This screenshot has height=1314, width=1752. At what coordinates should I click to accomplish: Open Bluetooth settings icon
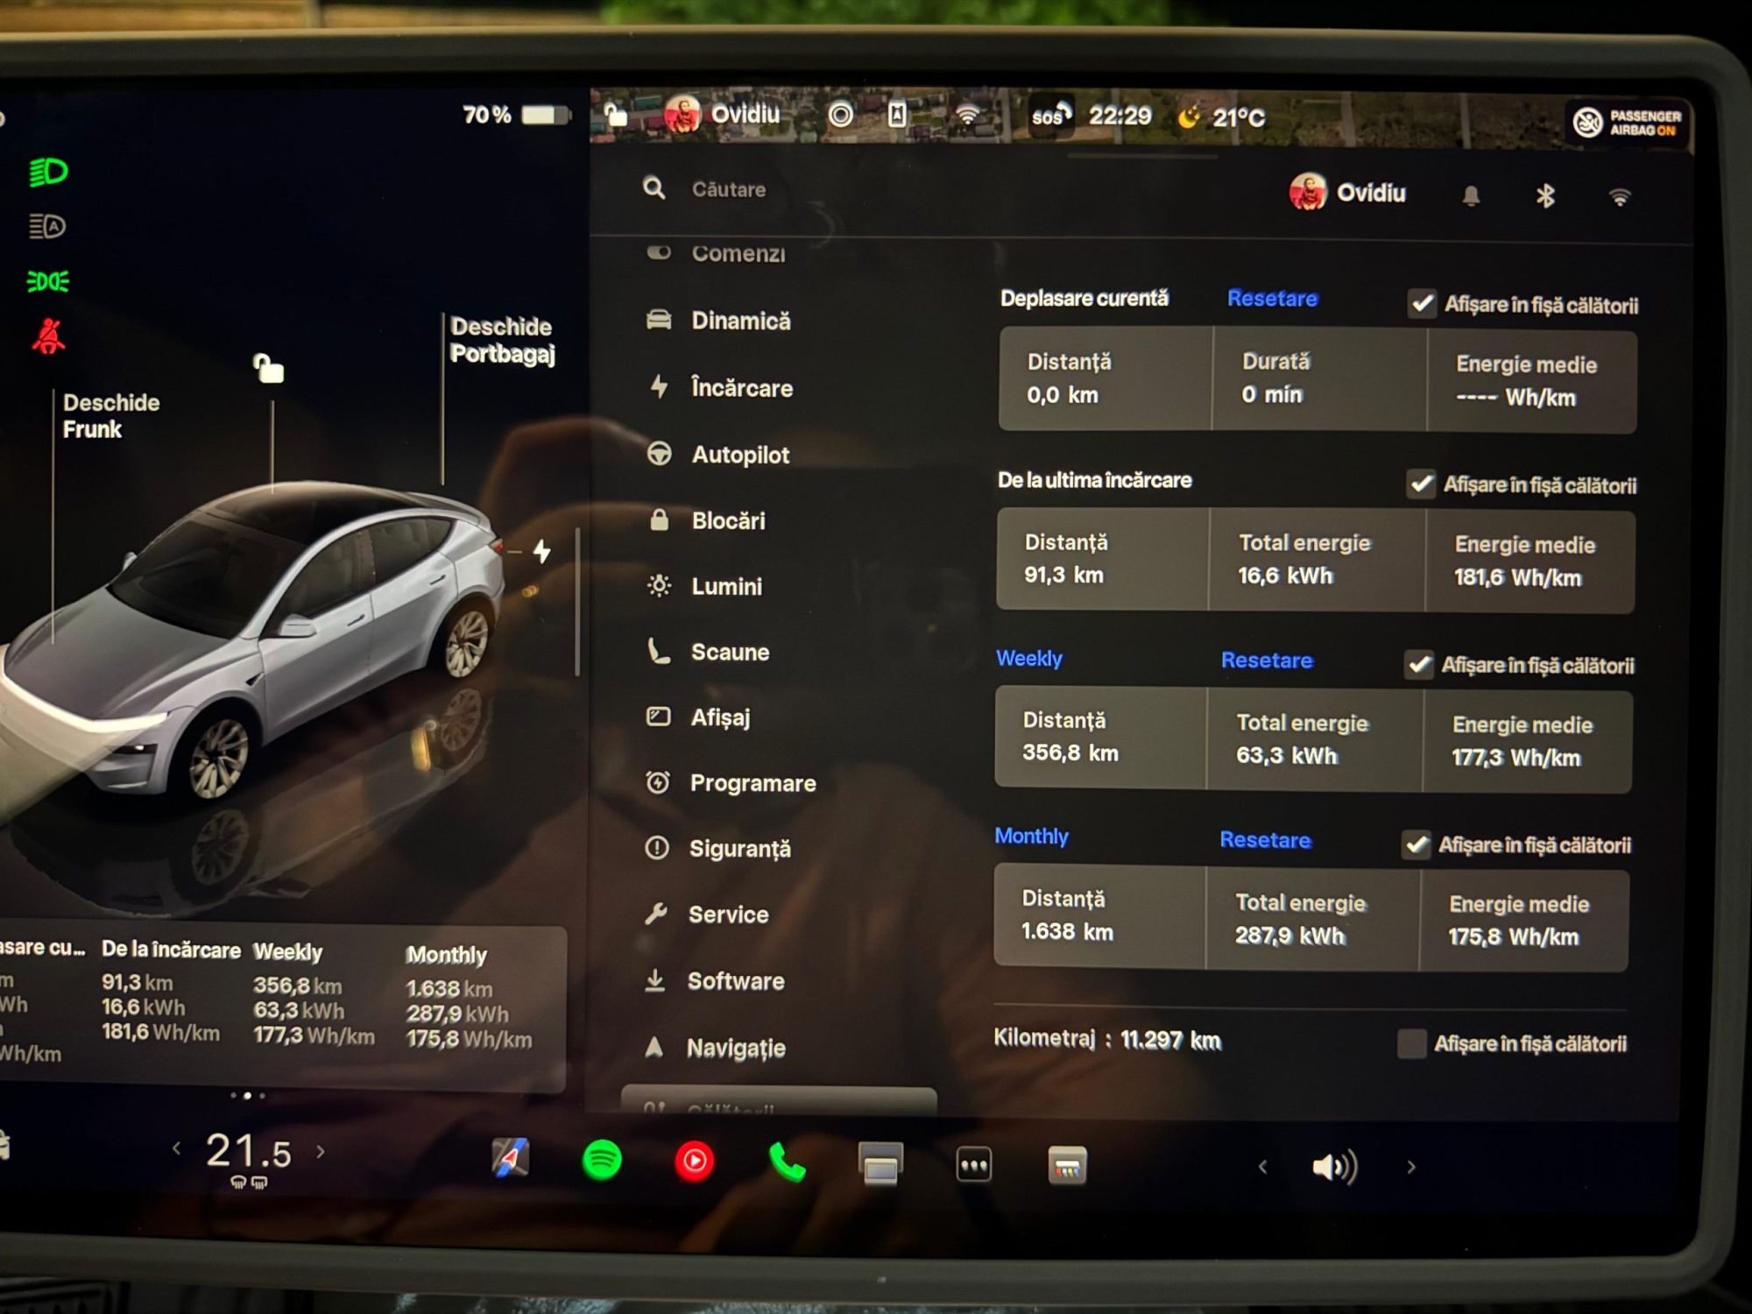click(1545, 195)
